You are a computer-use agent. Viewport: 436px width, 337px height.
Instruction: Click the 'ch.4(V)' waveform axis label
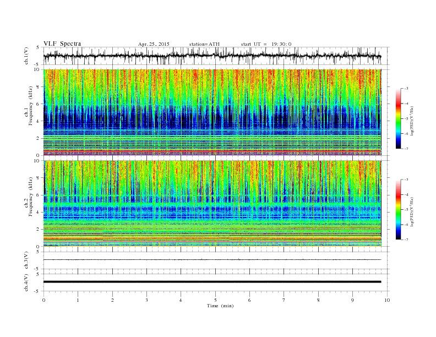tap(26, 282)
